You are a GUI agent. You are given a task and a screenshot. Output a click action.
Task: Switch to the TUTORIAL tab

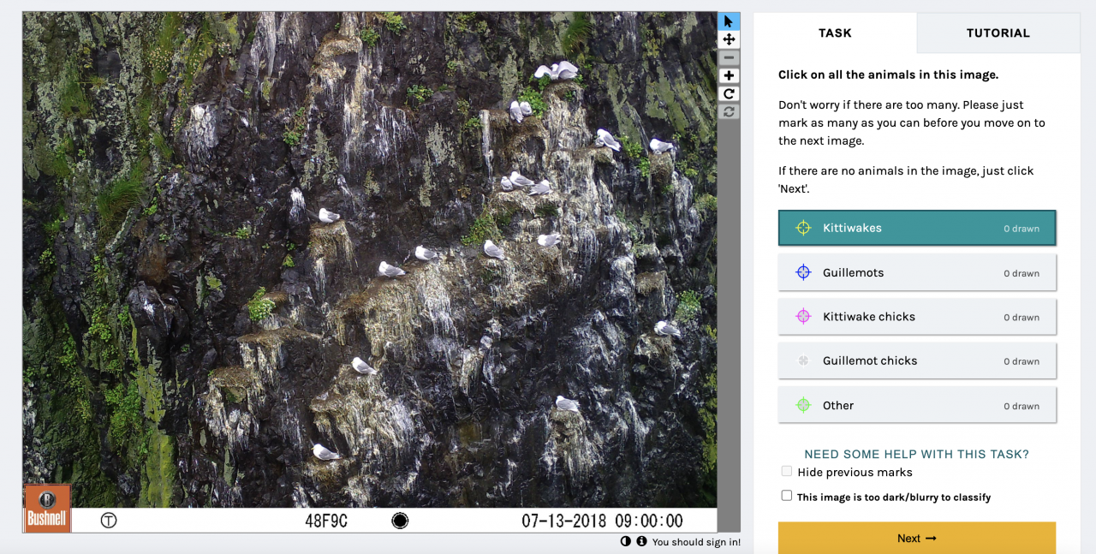[x=998, y=33]
